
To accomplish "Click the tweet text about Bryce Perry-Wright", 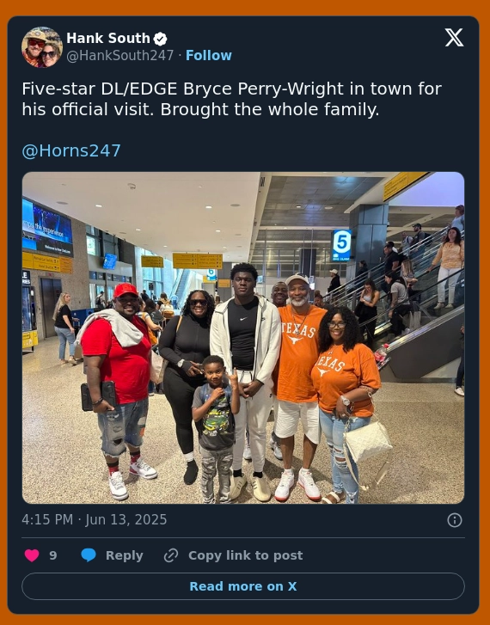I will point(231,99).
